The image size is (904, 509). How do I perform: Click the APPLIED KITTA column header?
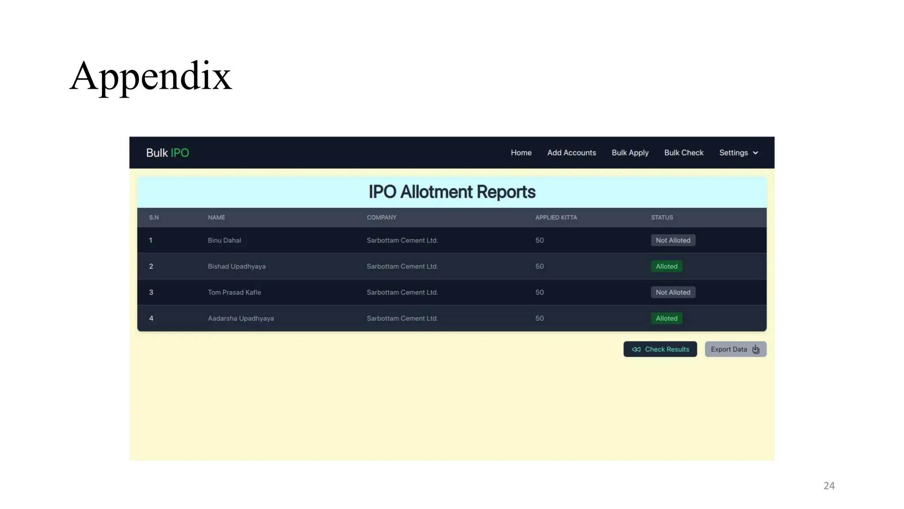(556, 218)
